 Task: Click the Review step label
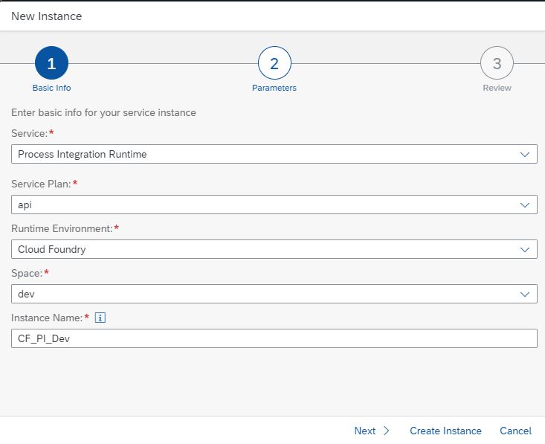tap(497, 88)
